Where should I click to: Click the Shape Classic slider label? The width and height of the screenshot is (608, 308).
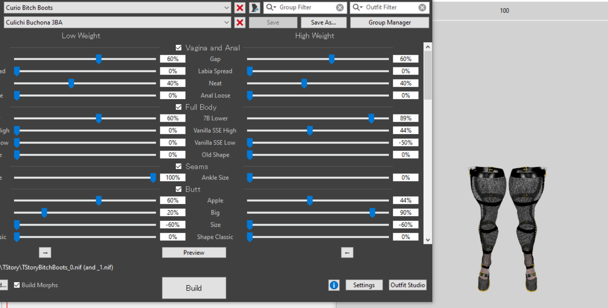[x=215, y=237]
